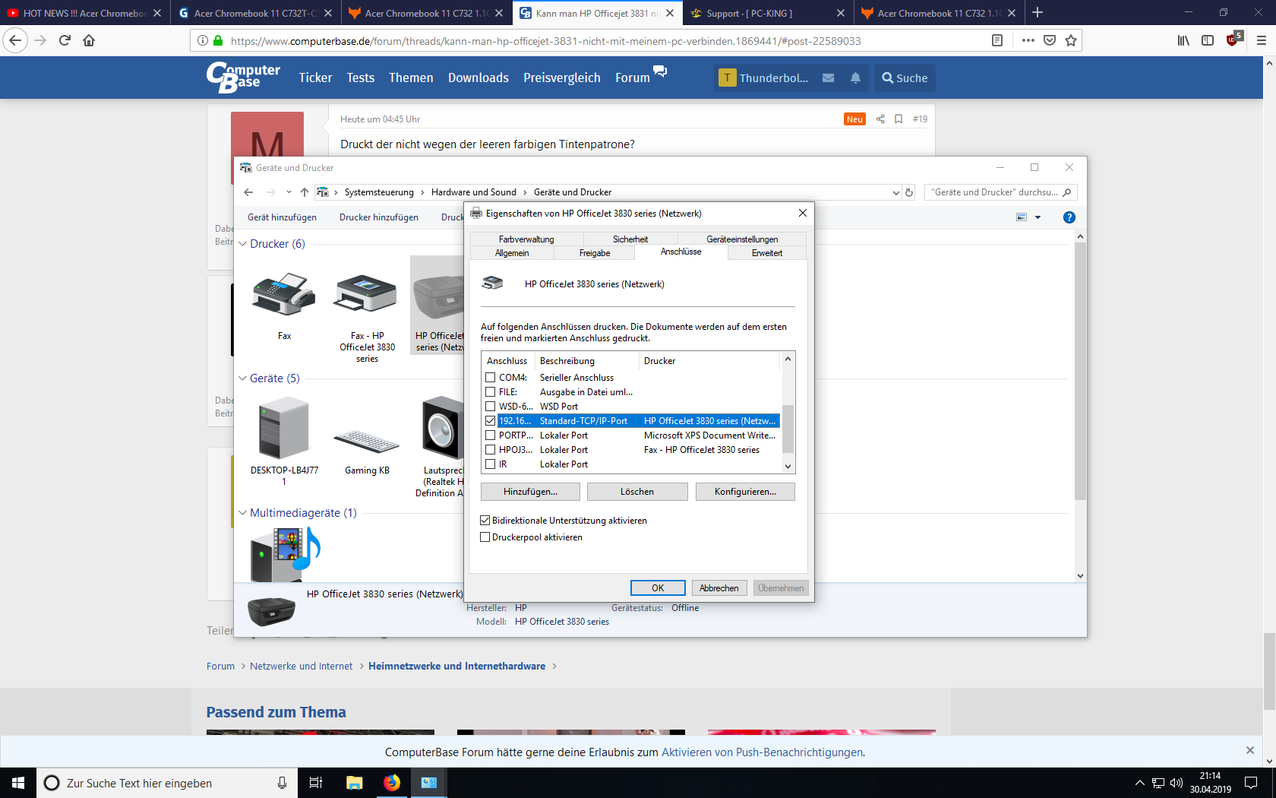Refresh the Geräte und Drucker address bar
This screenshot has width=1276, height=798.
point(909,192)
